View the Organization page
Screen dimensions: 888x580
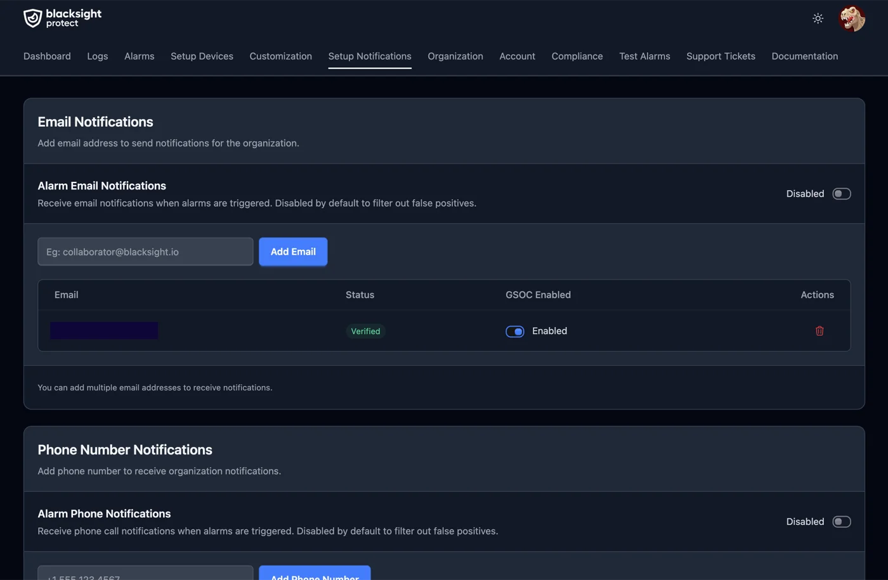[455, 56]
